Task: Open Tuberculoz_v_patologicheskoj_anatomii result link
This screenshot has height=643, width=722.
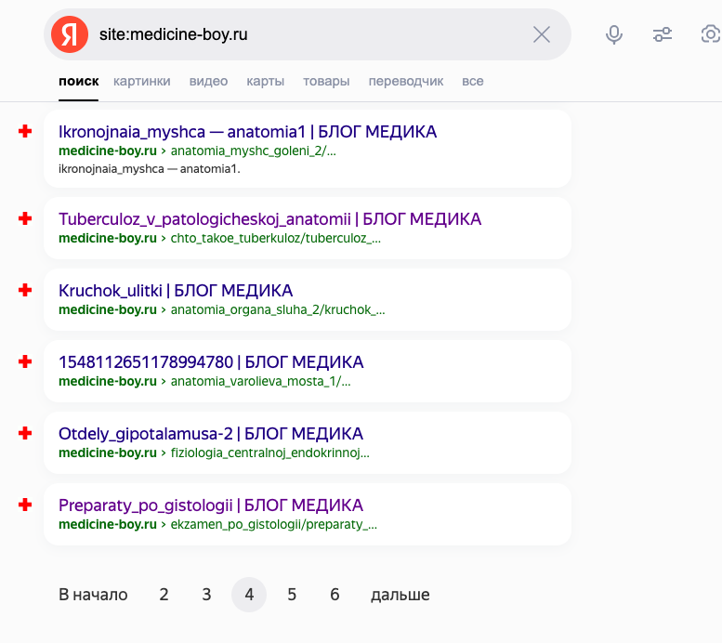Action: pyautogui.click(x=269, y=218)
